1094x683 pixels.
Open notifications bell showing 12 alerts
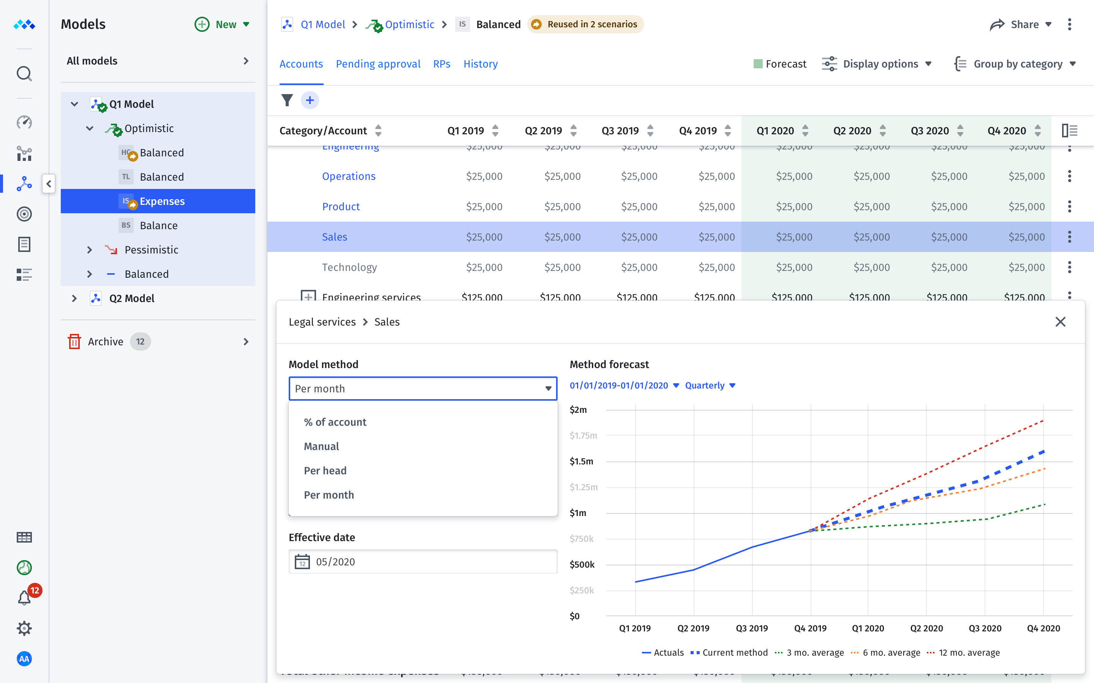click(x=24, y=597)
